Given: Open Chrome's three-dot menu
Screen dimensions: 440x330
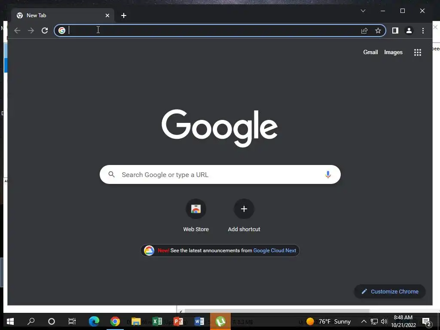Looking at the screenshot, I should [423, 31].
